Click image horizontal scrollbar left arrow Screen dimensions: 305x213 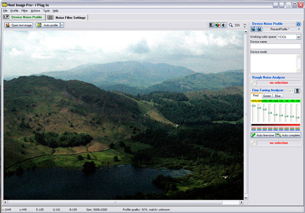(x=6, y=202)
